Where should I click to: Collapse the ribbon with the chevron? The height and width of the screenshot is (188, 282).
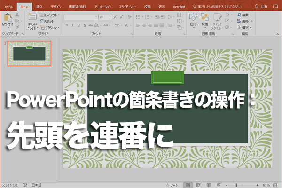click(x=278, y=34)
